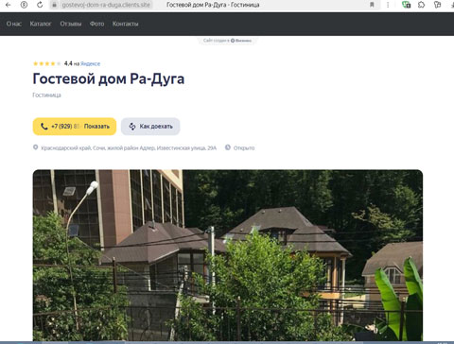Viewport: 454px width, 344px height.
Task: Click the padlock site security icon
Action: pos(55,5)
